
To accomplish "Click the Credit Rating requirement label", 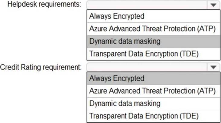I will [41, 67].
